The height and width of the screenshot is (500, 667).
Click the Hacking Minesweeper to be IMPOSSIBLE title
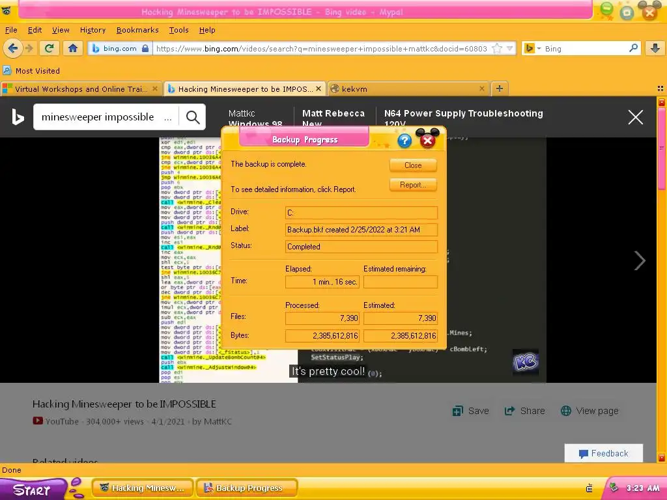(124, 404)
